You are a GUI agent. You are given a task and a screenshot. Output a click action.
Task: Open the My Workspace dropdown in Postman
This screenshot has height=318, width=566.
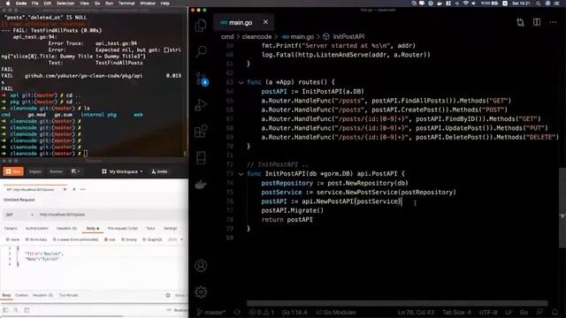coord(123,171)
